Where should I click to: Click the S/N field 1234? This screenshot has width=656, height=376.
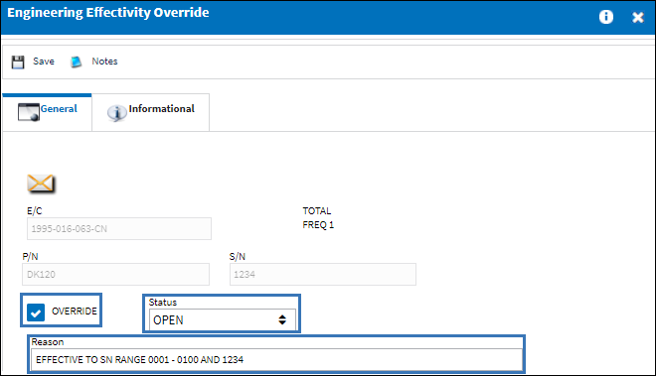323,274
